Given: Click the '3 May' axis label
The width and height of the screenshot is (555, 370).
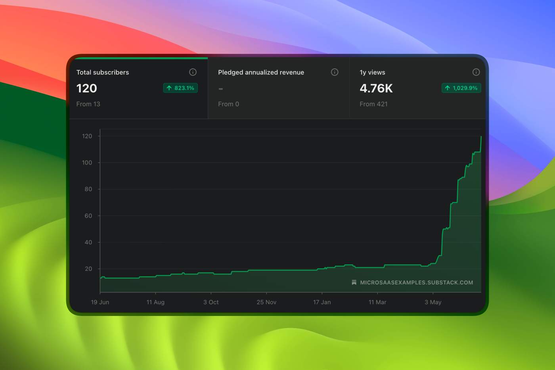Looking at the screenshot, I should pyautogui.click(x=433, y=302).
